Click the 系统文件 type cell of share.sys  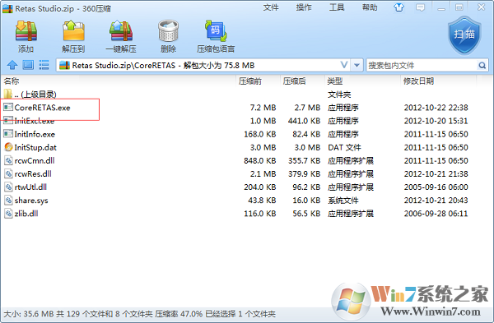tap(343, 200)
